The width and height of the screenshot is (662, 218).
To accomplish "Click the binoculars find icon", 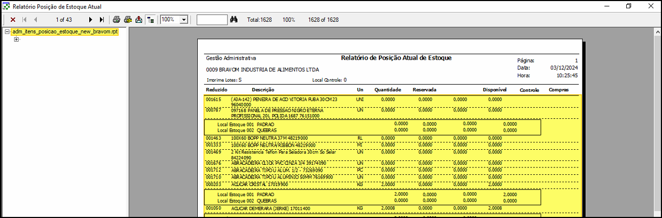I will [x=233, y=20].
